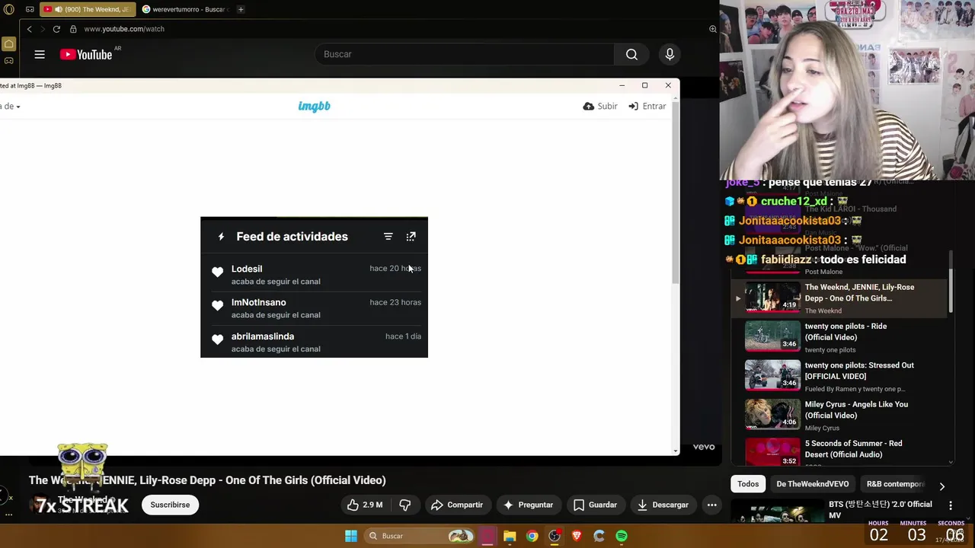
Task: Select the De TheWeekndVEVO chip
Action: coord(812,484)
